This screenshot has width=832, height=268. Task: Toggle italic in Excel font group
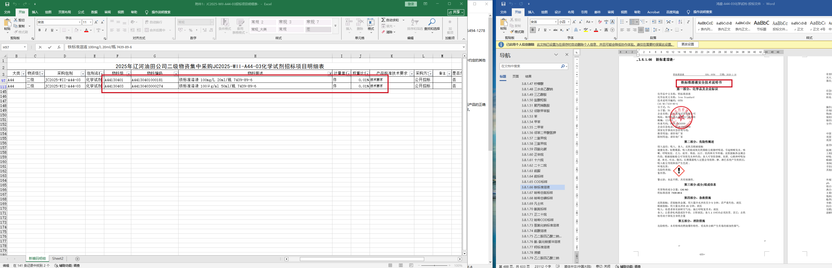click(45, 30)
